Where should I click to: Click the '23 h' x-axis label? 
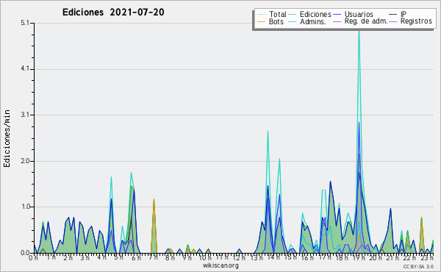[427, 257]
